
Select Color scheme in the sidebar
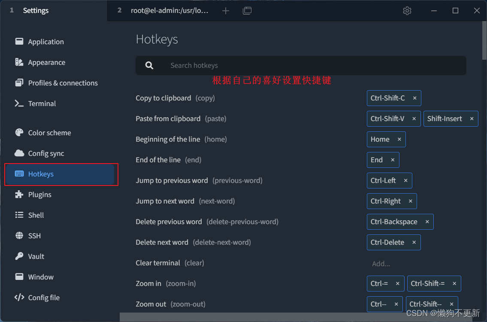tap(59, 133)
